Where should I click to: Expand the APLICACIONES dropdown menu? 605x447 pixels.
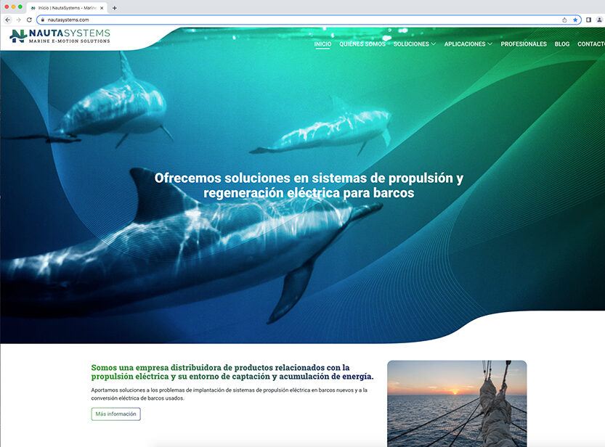click(466, 44)
